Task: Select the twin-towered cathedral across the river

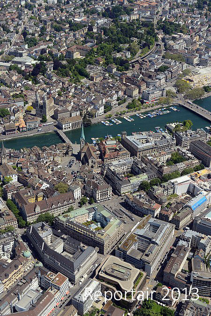Action: coord(43,105)
